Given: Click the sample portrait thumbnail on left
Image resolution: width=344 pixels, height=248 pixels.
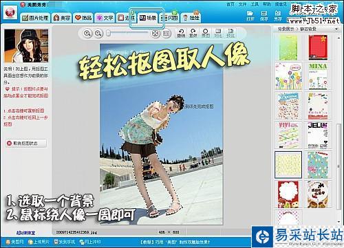Looking at the screenshot, I should pyautogui.click(x=26, y=46).
